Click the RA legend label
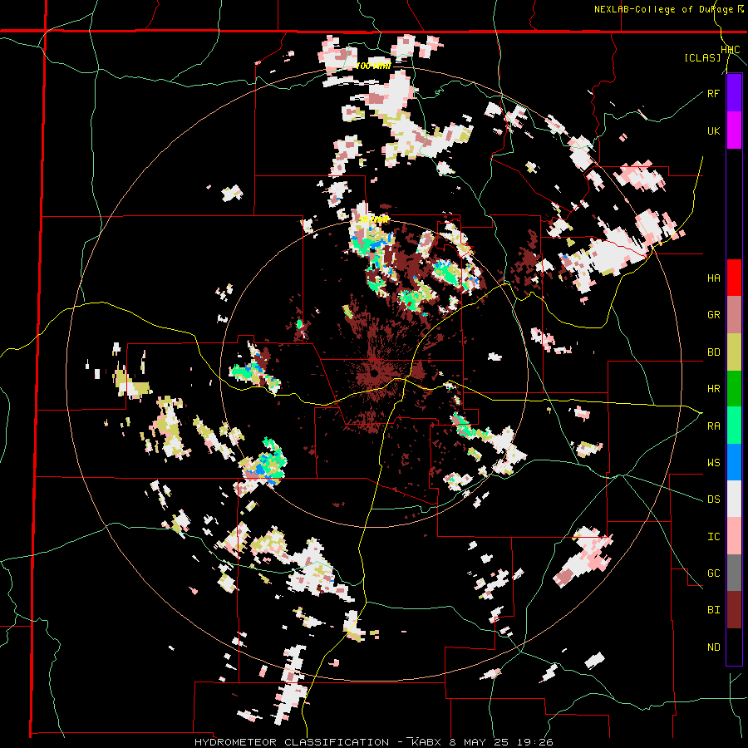 coord(713,426)
